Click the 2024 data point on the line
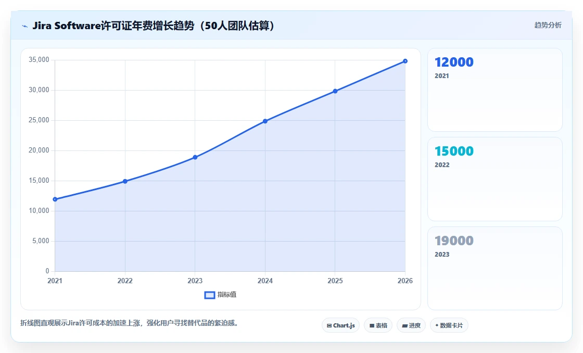Screen dimensions: 583x353 coord(265,121)
